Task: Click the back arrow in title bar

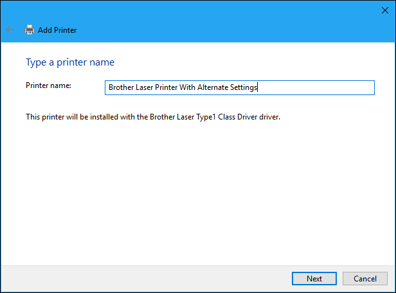Action: 10,30
